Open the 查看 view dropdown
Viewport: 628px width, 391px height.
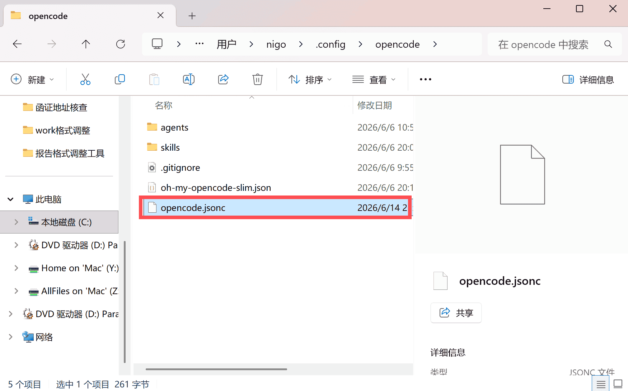pyautogui.click(x=374, y=79)
